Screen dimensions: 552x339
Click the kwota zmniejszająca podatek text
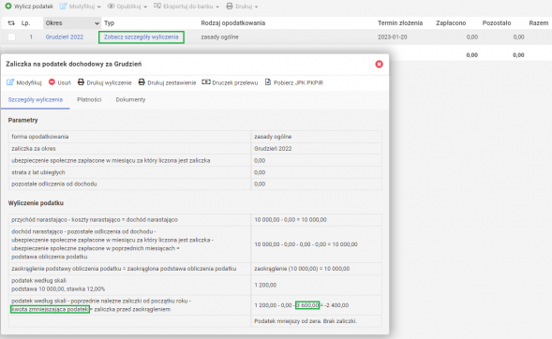[50, 309]
